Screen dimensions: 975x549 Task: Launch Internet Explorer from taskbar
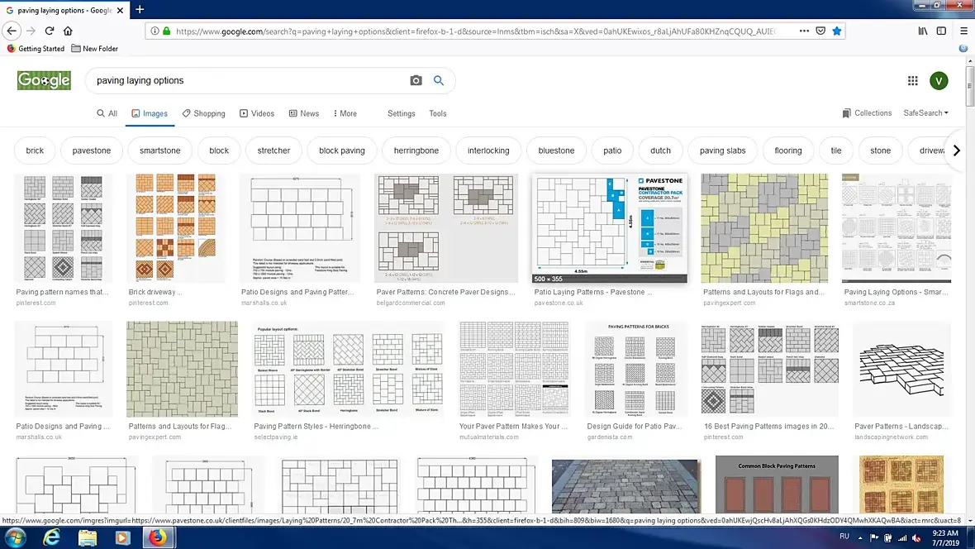[x=51, y=537]
